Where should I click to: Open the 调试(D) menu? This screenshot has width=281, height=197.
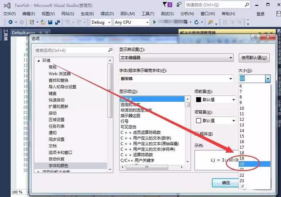click(x=107, y=14)
